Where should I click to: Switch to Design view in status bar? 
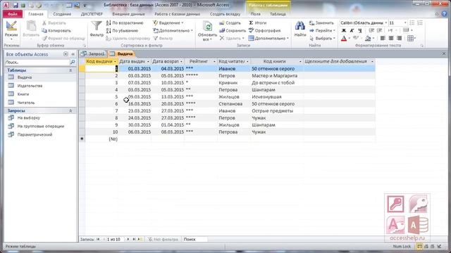439,247
